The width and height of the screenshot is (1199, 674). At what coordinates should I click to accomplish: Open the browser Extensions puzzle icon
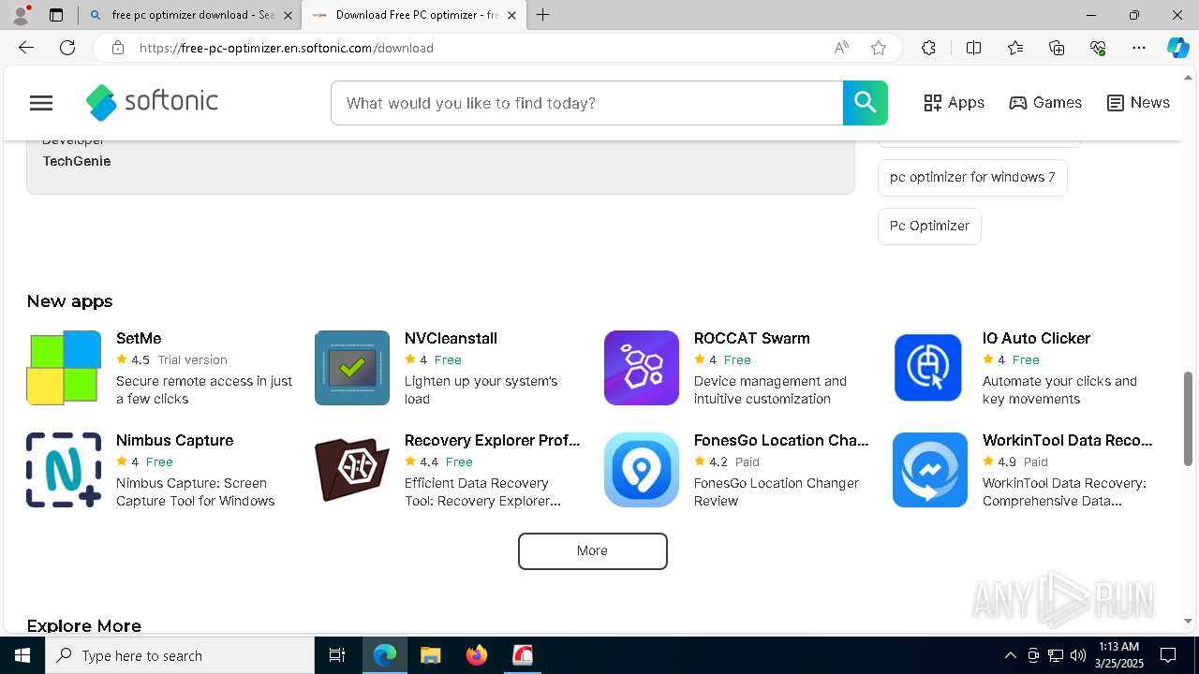928,48
